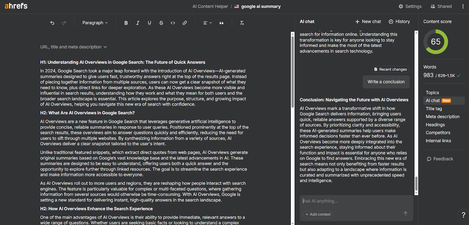Image resolution: width=469 pixels, height=225 pixels.
Task: Click the content score 65 gauge
Action: (436, 42)
